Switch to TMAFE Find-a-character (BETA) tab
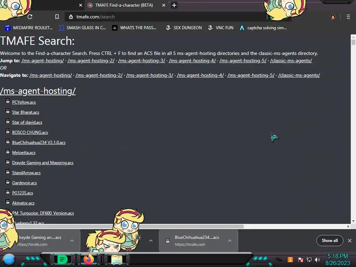Image resolution: width=356 pixels, height=267 pixels. click(x=124, y=5)
